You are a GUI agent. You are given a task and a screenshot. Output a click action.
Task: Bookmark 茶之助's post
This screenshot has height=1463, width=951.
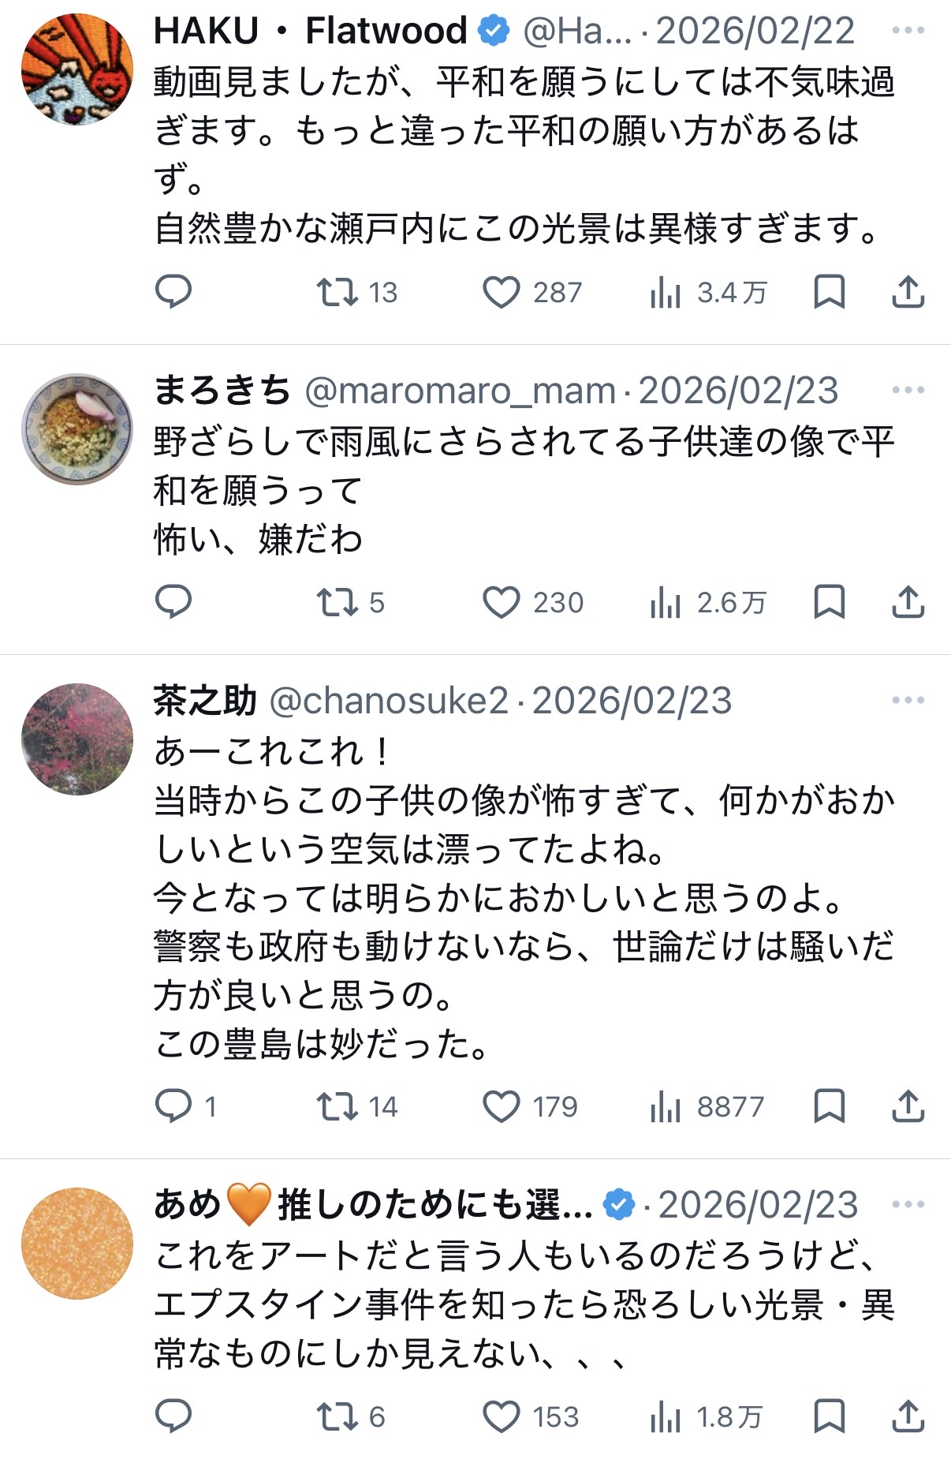tap(829, 1106)
